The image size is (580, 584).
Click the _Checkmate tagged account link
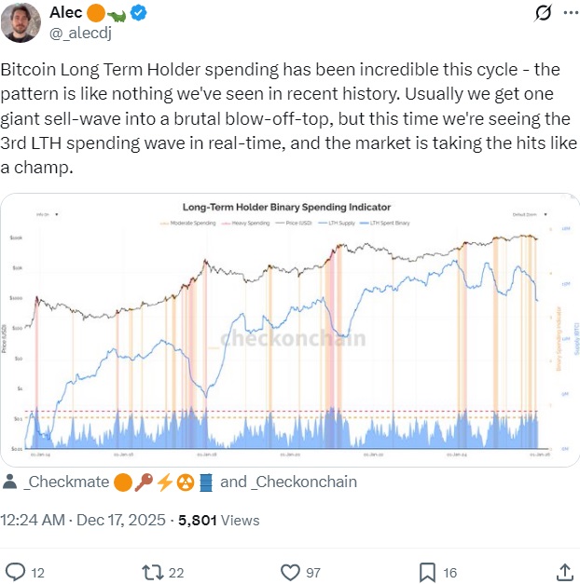[x=67, y=482]
